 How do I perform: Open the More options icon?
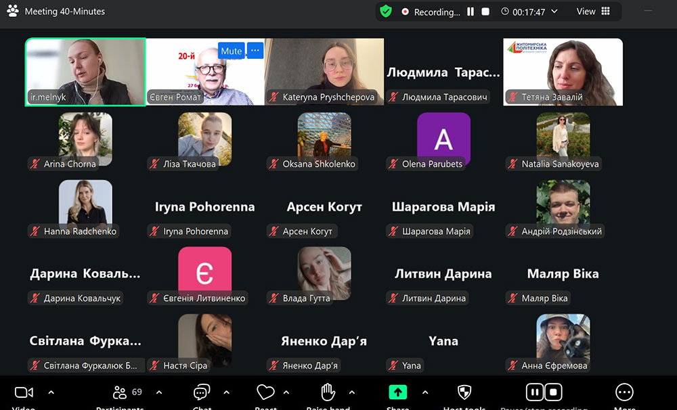tap(624, 392)
